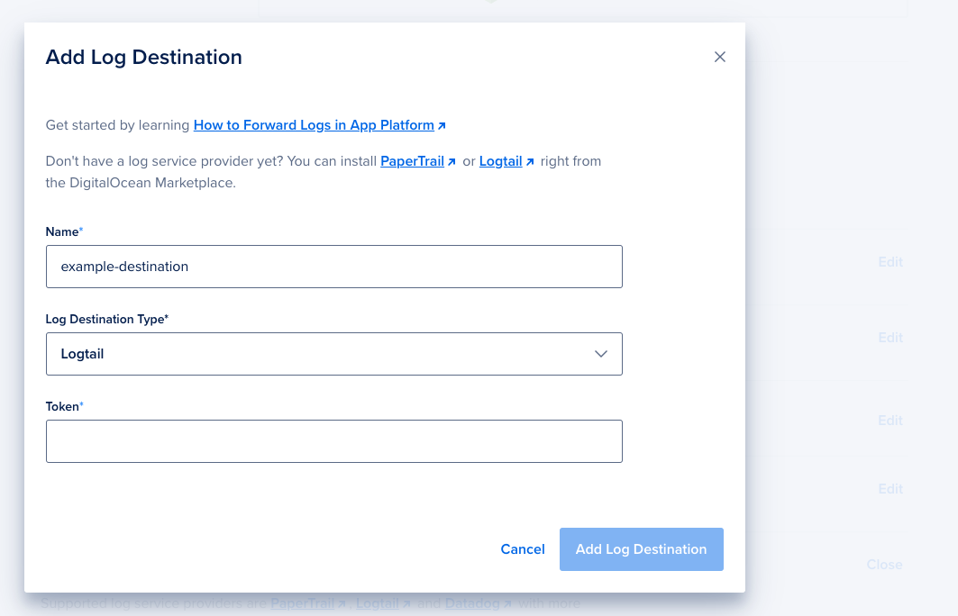Click the dropdown chevron arrow beside Logtail

[601, 354]
